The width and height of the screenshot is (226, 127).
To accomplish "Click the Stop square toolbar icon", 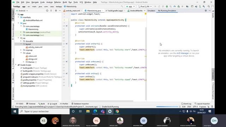I will pos(183,6).
